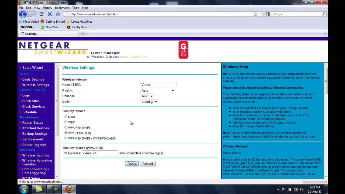
Task: Click the power plug tray icon
Action: click(290, 189)
